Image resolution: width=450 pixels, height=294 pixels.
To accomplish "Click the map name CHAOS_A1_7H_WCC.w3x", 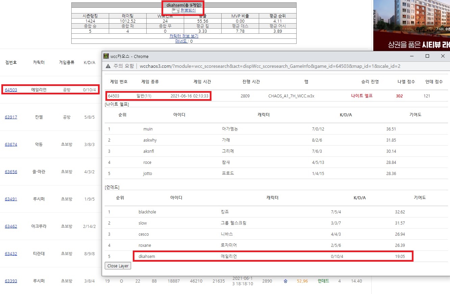I will [291, 96].
